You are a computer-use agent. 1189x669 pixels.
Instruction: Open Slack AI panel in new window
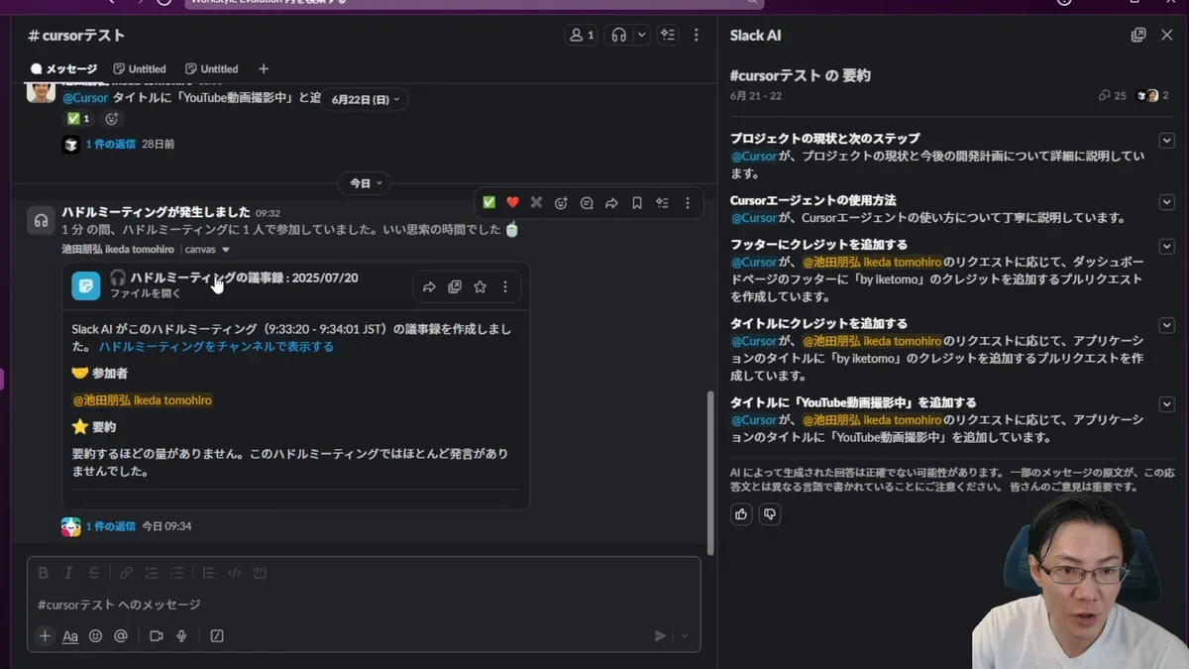(x=1138, y=35)
